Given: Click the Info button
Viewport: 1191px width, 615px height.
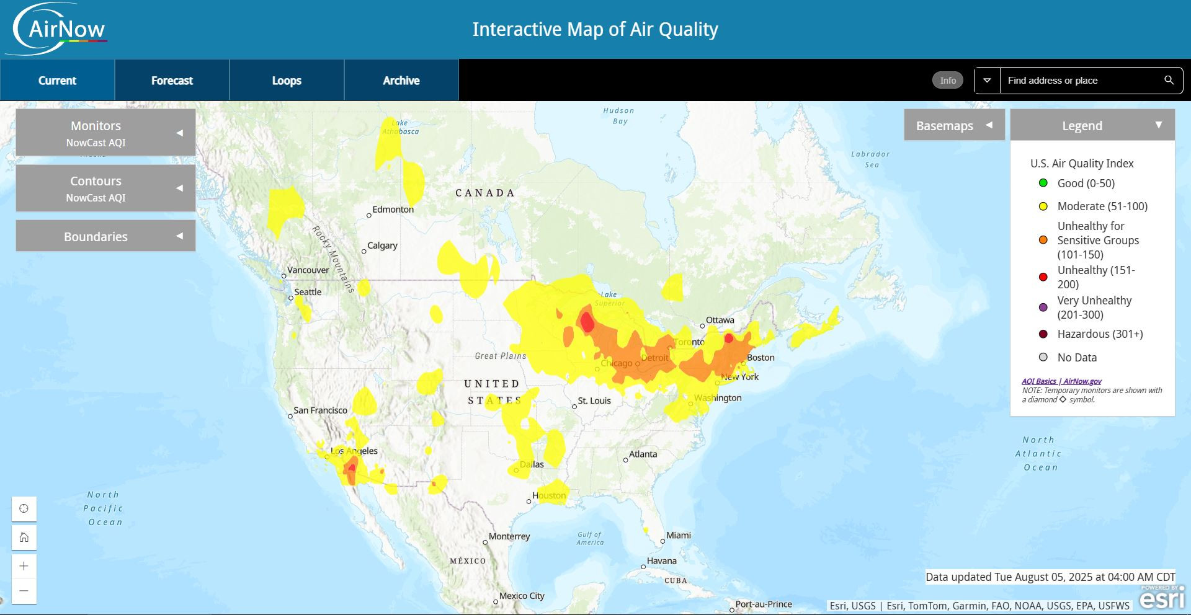Looking at the screenshot, I should click(x=948, y=80).
